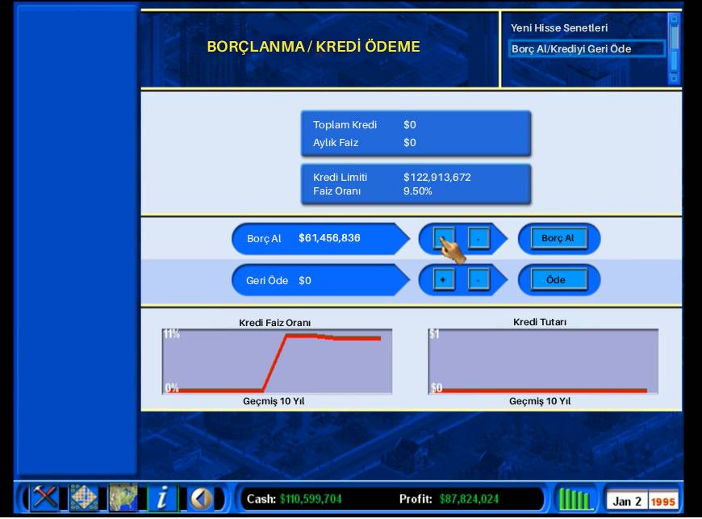This screenshot has height=519, width=702.
Task: Click the information 'i' icon
Action: [162, 497]
